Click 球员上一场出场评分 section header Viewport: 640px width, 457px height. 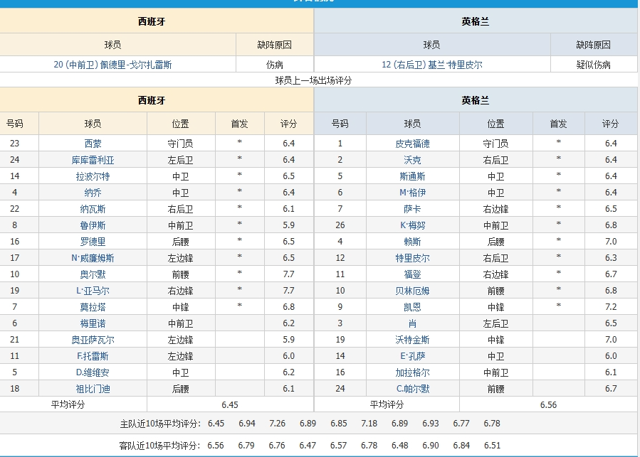click(313, 80)
